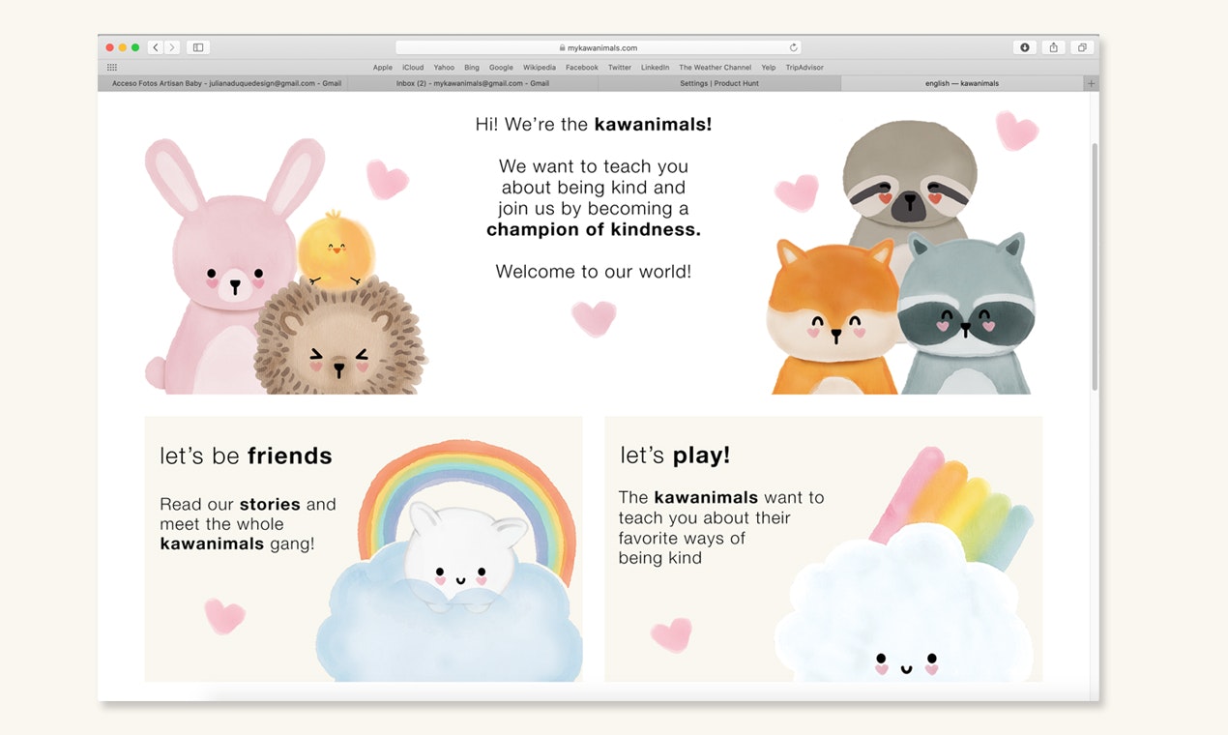Toggle the Safari sidebar
Image resolution: width=1228 pixels, height=735 pixels.
coord(197,46)
